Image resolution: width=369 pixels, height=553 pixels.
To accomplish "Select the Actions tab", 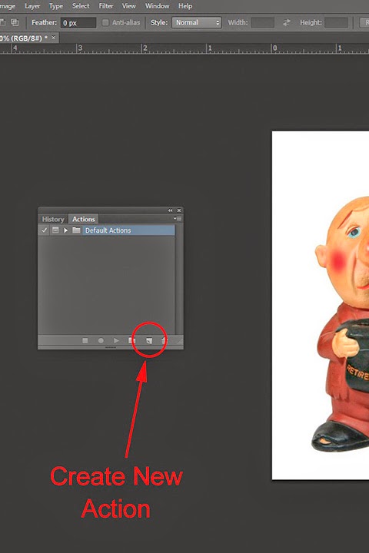I will [x=84, y=219].
